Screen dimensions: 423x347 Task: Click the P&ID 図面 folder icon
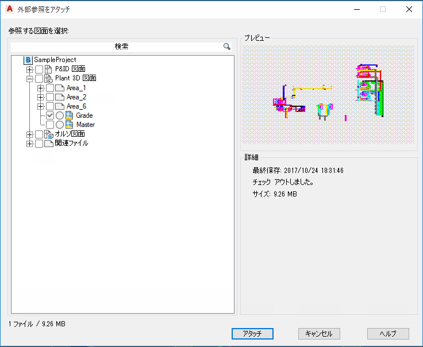coord(48,70)
